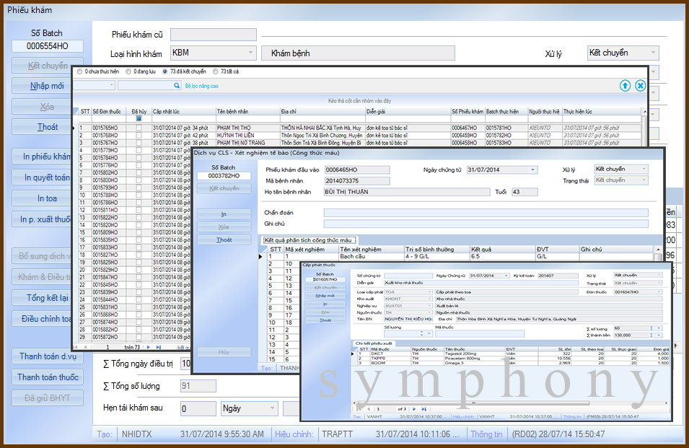Tick Đã hủy checkbox for order 0015765HO
This screenshot has width=689, height=448.
139,128
